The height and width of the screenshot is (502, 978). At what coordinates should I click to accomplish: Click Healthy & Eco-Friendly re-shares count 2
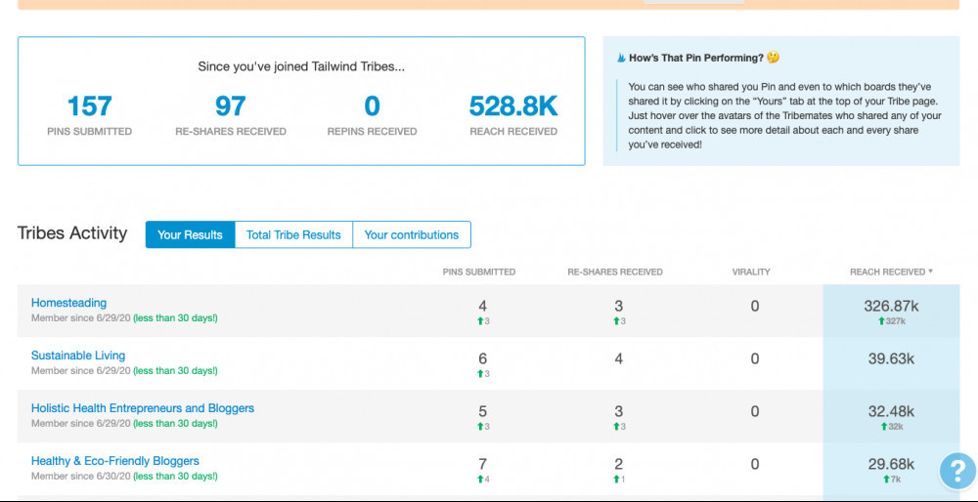pyautogui.click(x=618, y=464)
